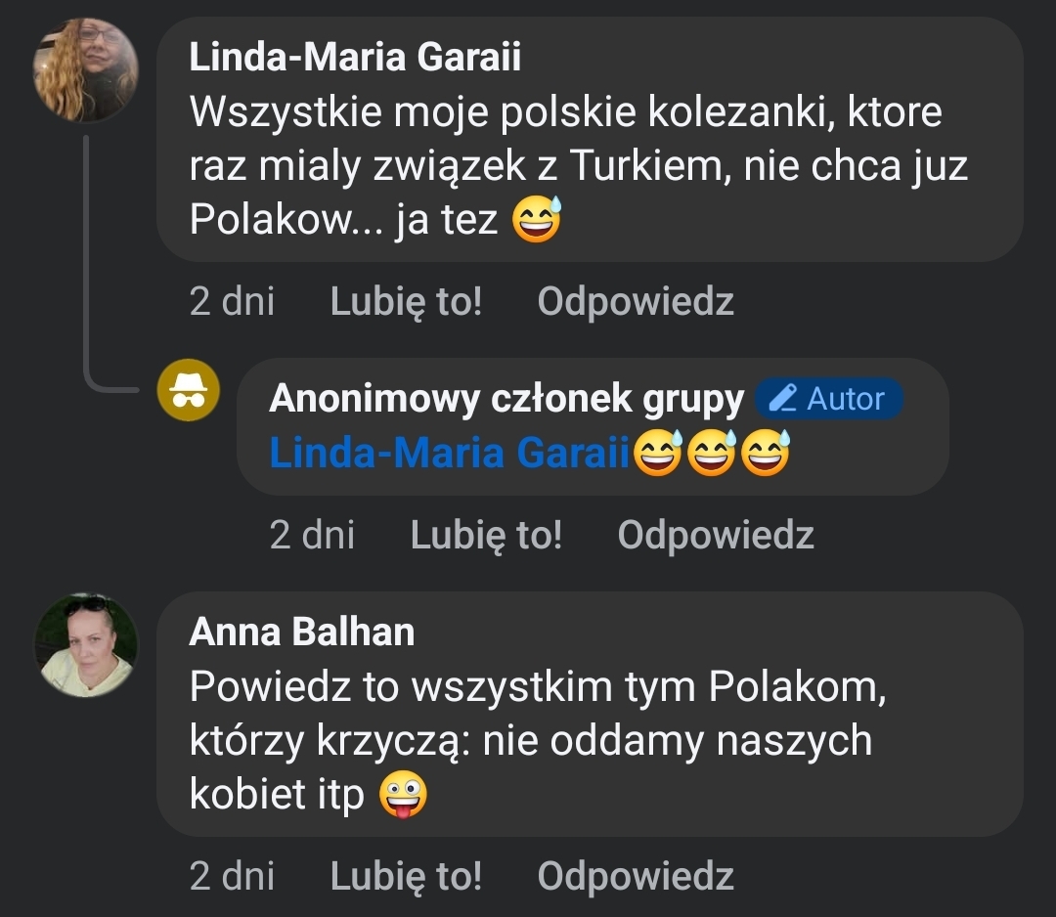1056x917 pixels.
Task: Click the tongue-out emoji in Anna Balhan's comment
Action: tap(402, 796)
